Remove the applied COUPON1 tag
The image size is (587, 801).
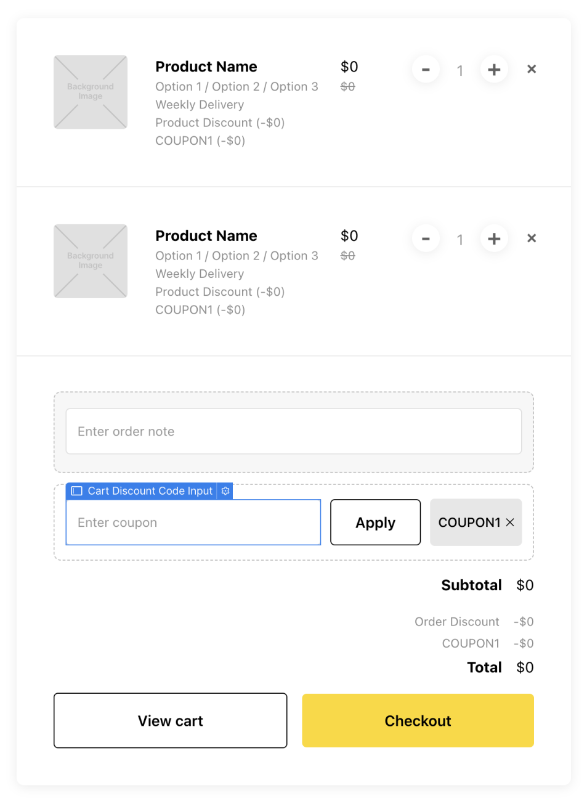click(x=510, y=522)
